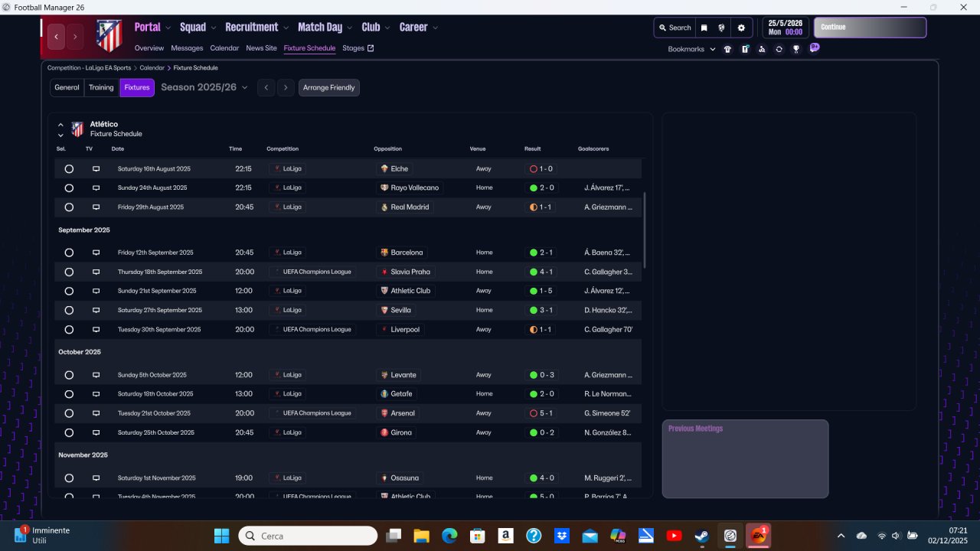Viewport: 980px width, 551px height.
Task: Select the Real Madrid fixture radio button
Action: click(x=69, y=207)
